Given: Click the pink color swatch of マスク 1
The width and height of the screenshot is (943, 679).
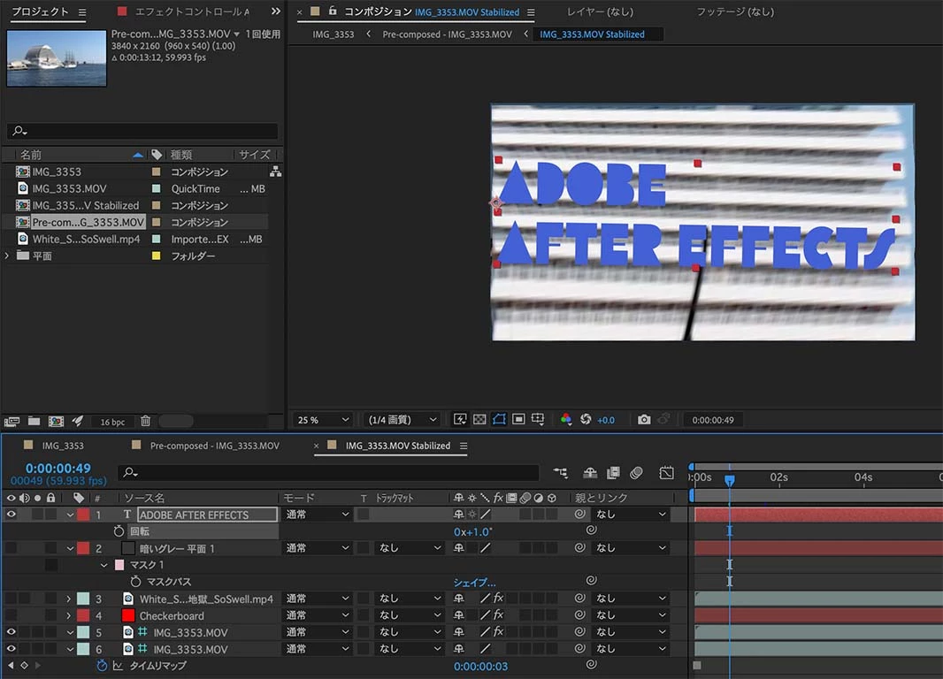Looking at the screenshot, I should (x=119, y=565).
